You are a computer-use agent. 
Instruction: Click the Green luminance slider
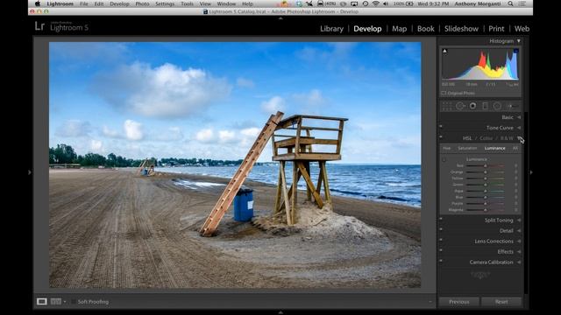tap(486, 185)
